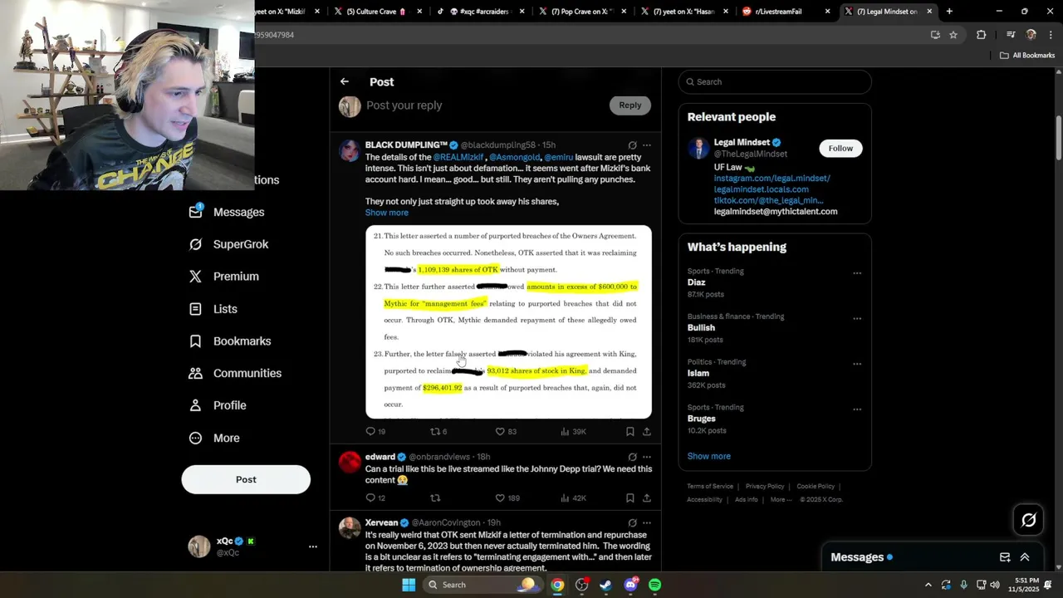Repost the BLACK DUMPLING post

pyautogui.click(x=438, y=432)
